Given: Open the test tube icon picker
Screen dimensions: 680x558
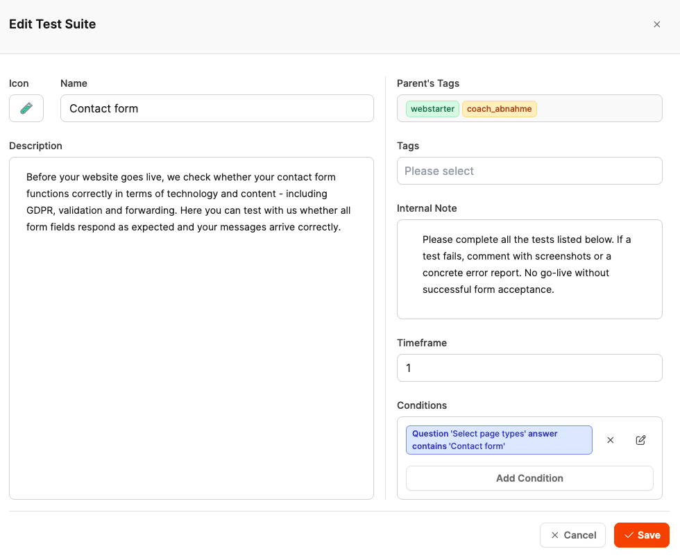Looking at the screenshot, I should 26,108.
